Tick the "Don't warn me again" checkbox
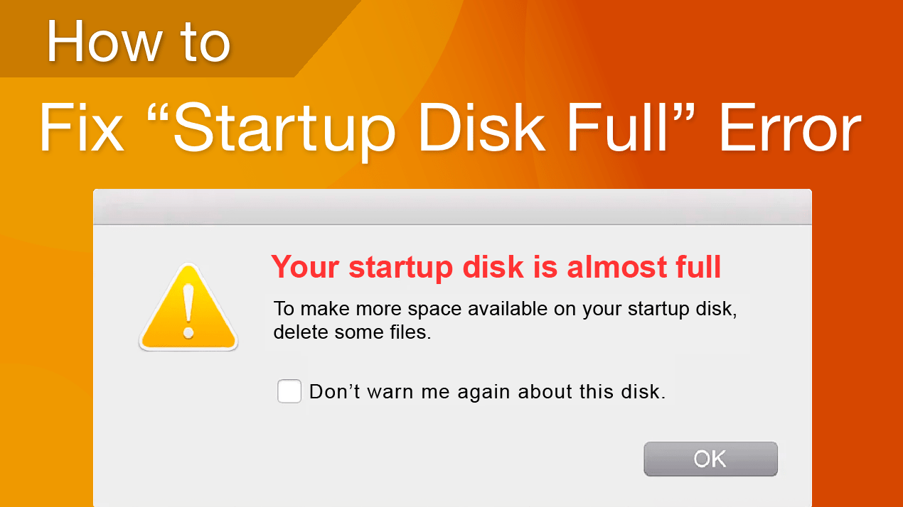The width and height of the screenshot is (903, 507). (289, 391)
